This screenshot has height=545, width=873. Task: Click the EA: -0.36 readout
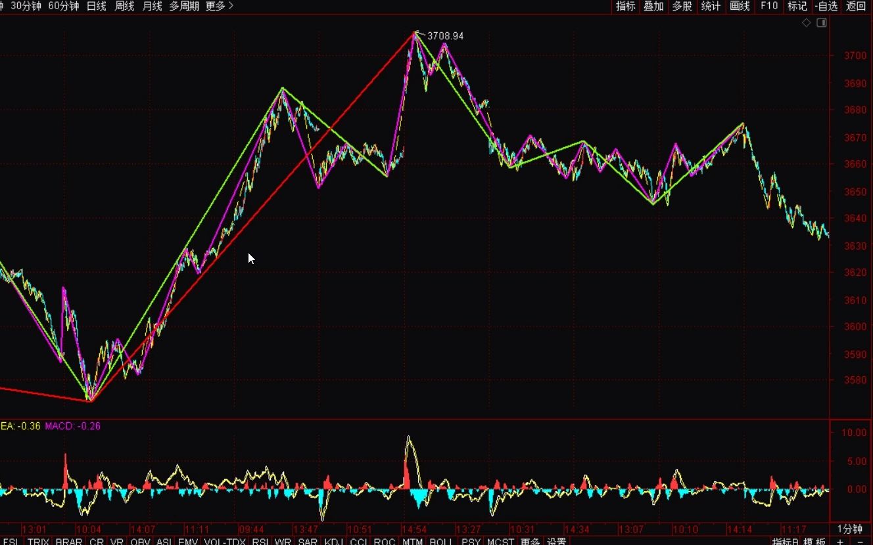[20, 426]
